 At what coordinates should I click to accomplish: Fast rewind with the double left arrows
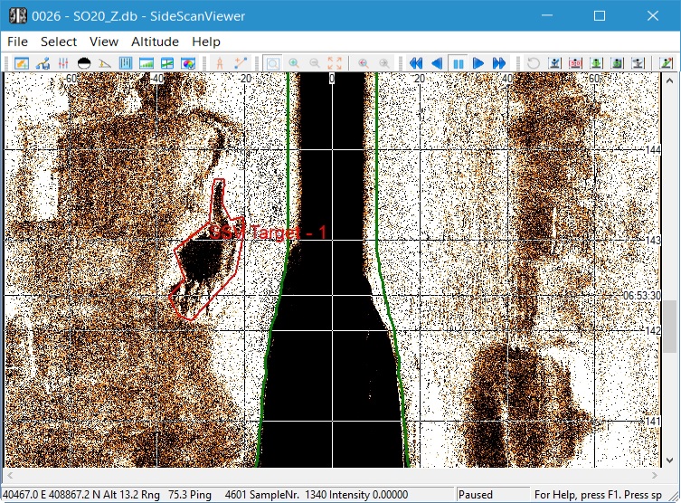tap(416, 63)
